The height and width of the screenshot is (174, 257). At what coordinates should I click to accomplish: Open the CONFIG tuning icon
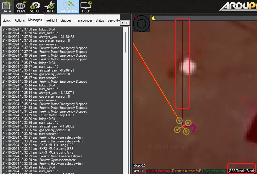[x=49, y=7]
